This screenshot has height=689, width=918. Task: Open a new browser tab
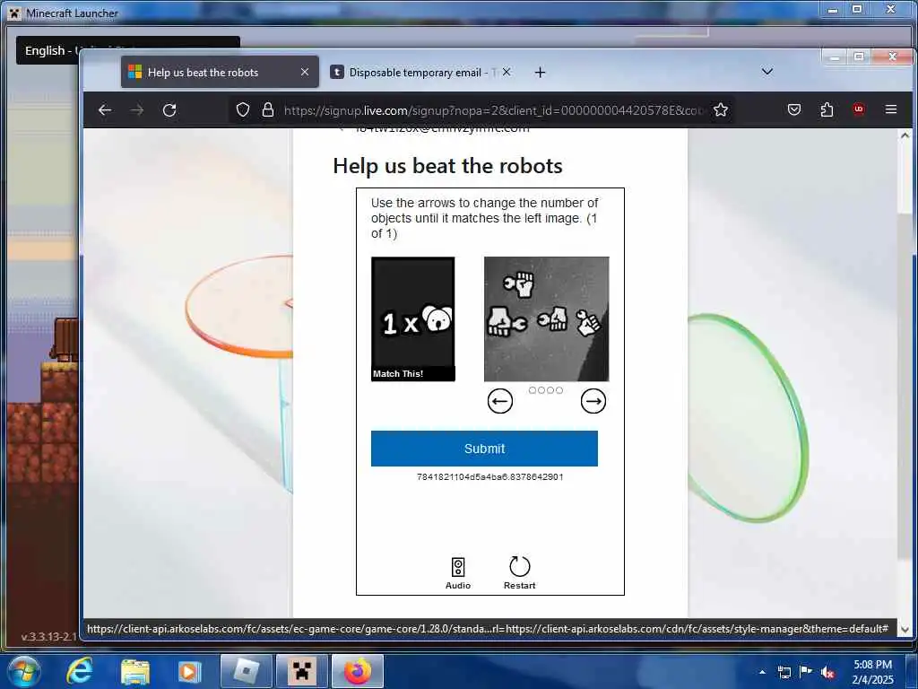point(540,72)
